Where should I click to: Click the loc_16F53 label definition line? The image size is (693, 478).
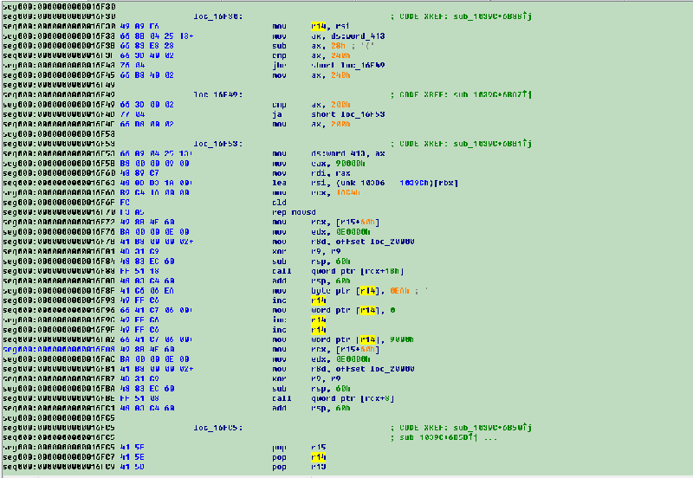click(x=218, y=144)
